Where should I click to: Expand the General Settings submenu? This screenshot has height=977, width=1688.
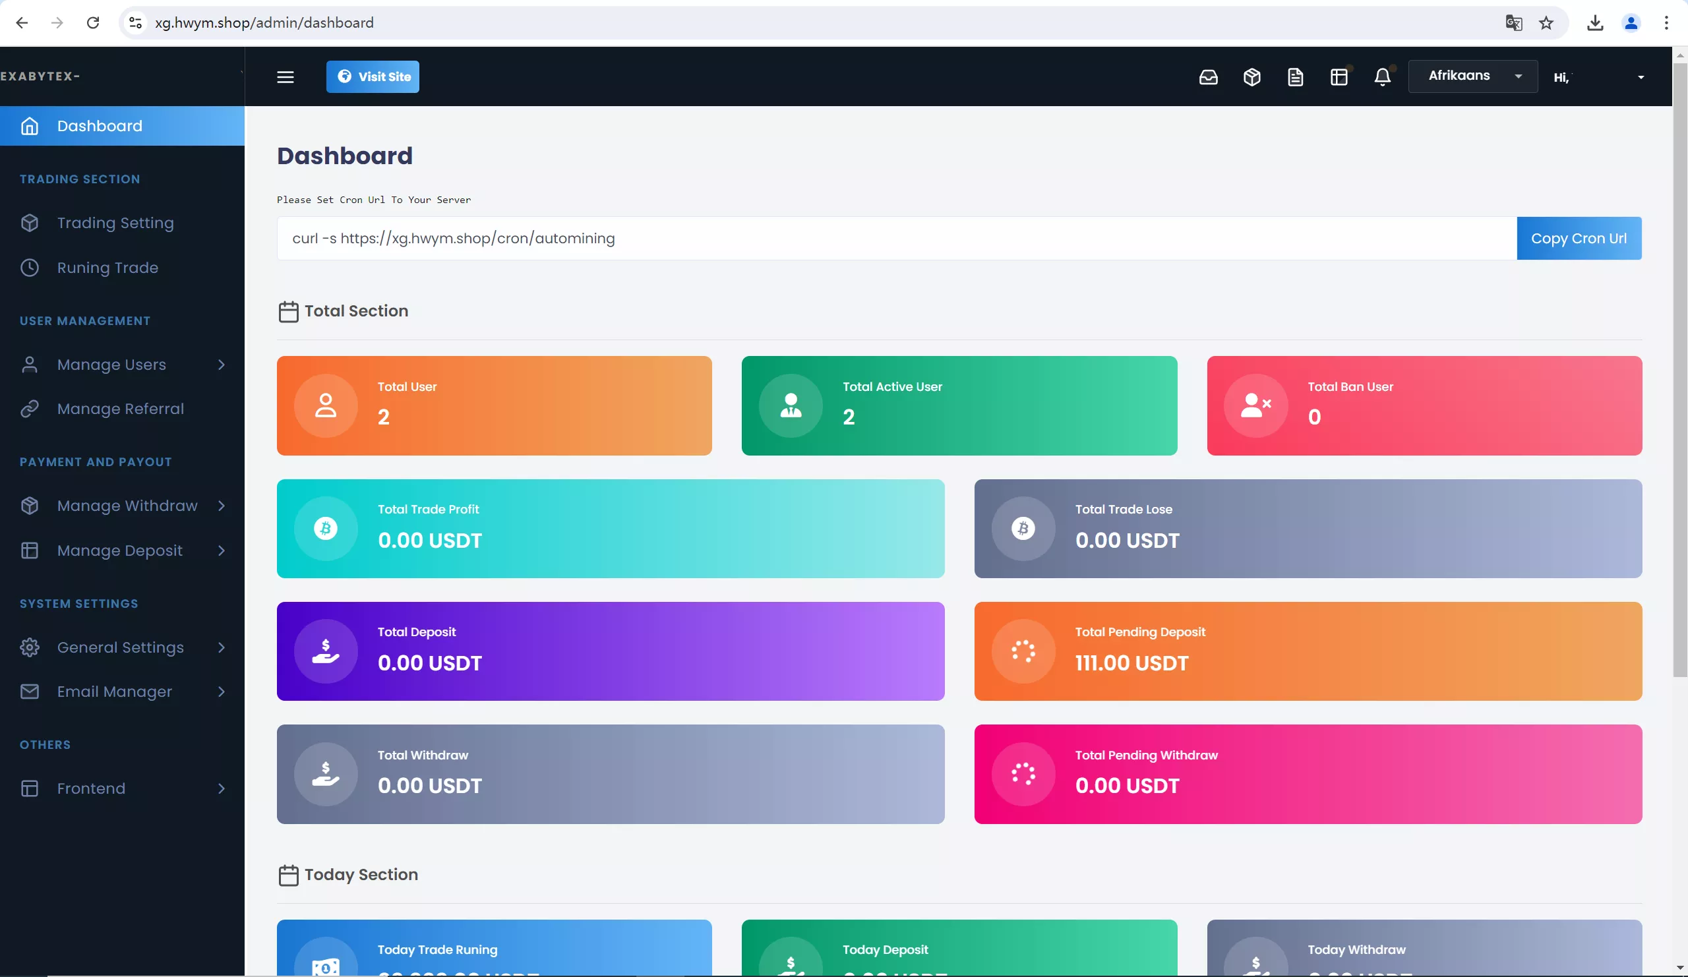(x=220, y=647)
